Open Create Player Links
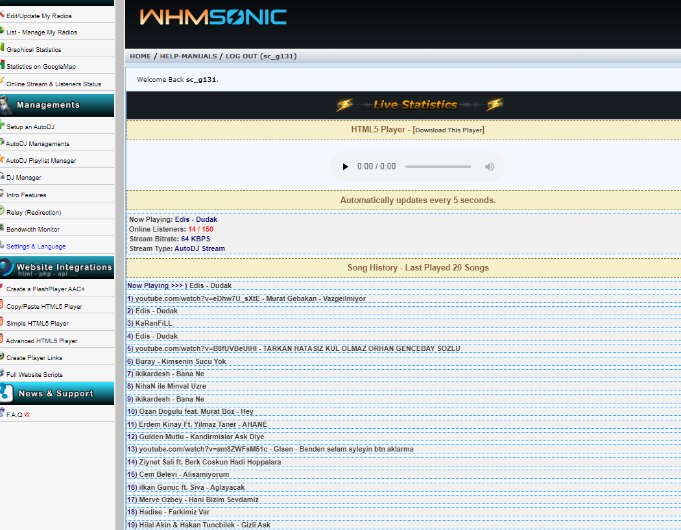The height and width of the screenshot is (530, 681). pyautogui.click(x=34, y=358)
